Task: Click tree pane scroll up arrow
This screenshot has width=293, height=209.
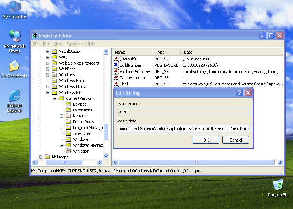Action: pyautogui.click(x=106, y=51)
